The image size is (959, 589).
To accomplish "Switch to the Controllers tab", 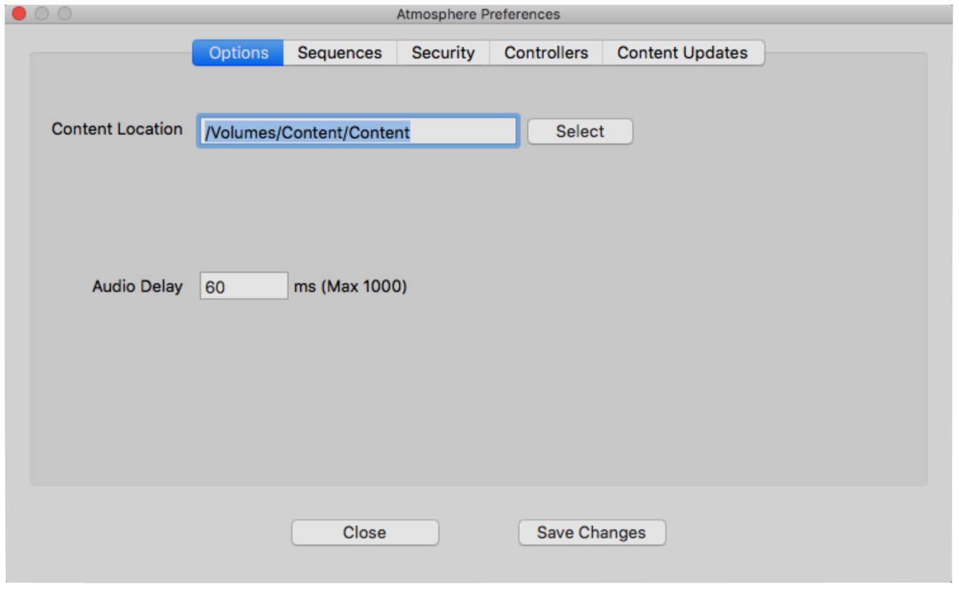I will coord(546,53).
